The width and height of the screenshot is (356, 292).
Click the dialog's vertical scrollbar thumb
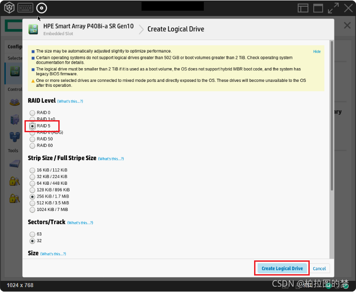[332, 116]
